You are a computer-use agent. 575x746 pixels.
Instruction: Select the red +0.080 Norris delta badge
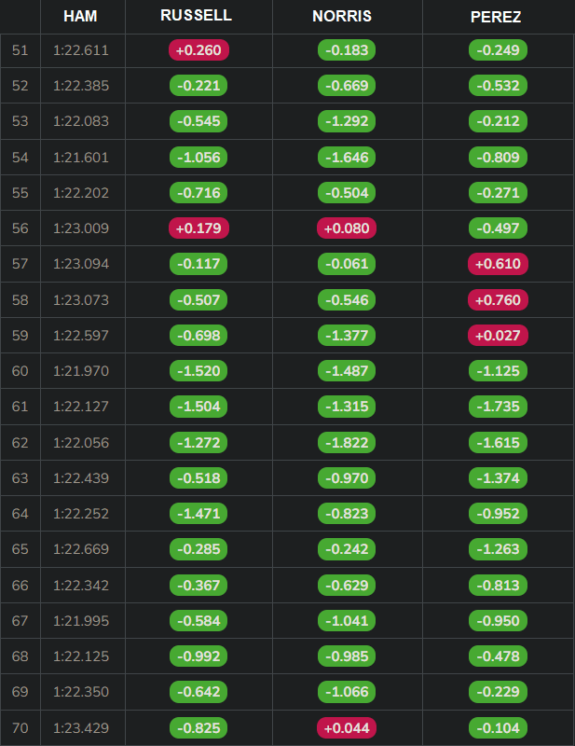pyautogui.click(x=347, y=228)
